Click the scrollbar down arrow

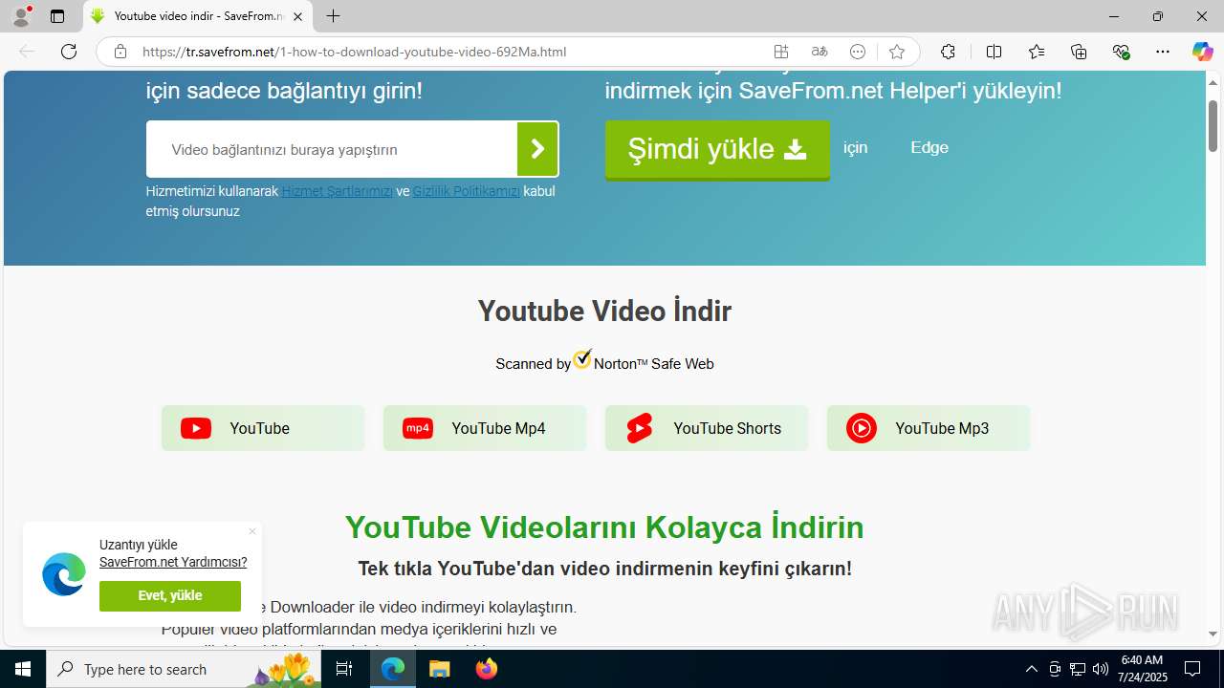click(x=1213, y=634)
